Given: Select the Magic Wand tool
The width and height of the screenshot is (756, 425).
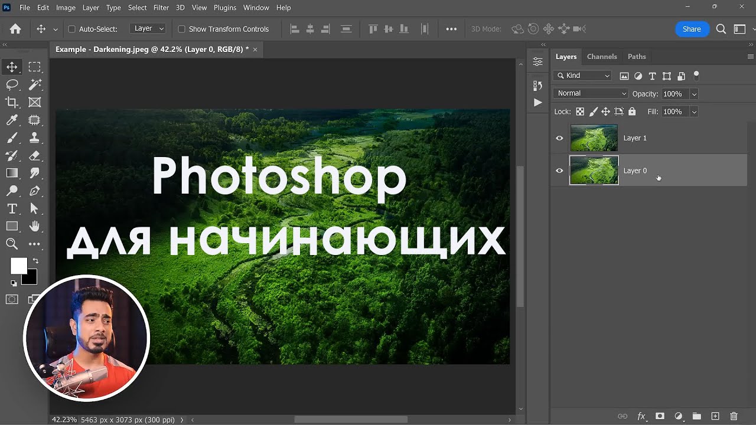Looking at the screenshot, I should click(x=35, y=85).
